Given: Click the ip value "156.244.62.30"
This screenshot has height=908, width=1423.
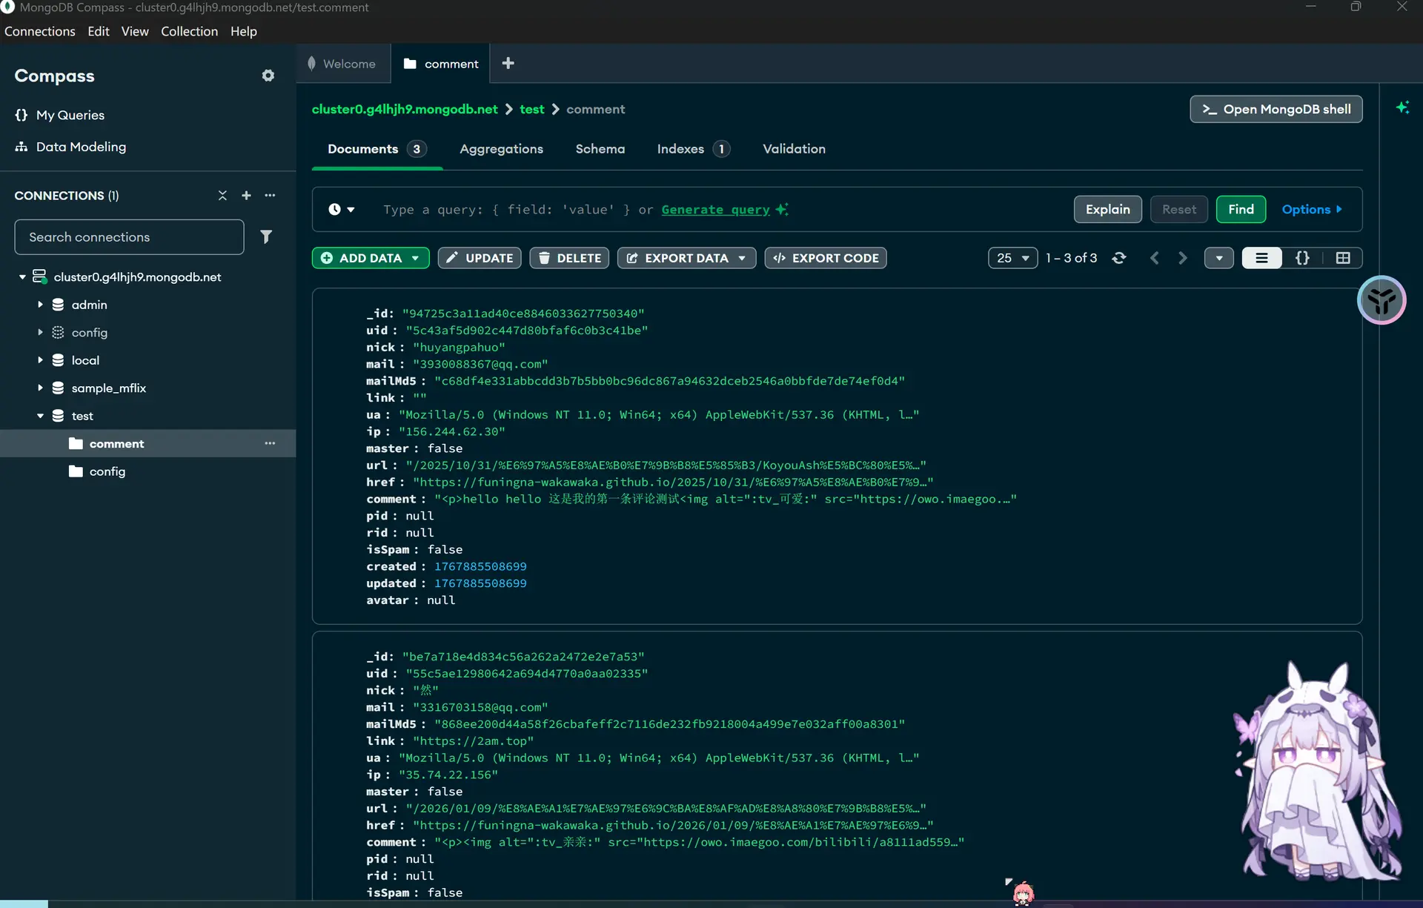Looking at the screenshot, I should coord(452,431).
